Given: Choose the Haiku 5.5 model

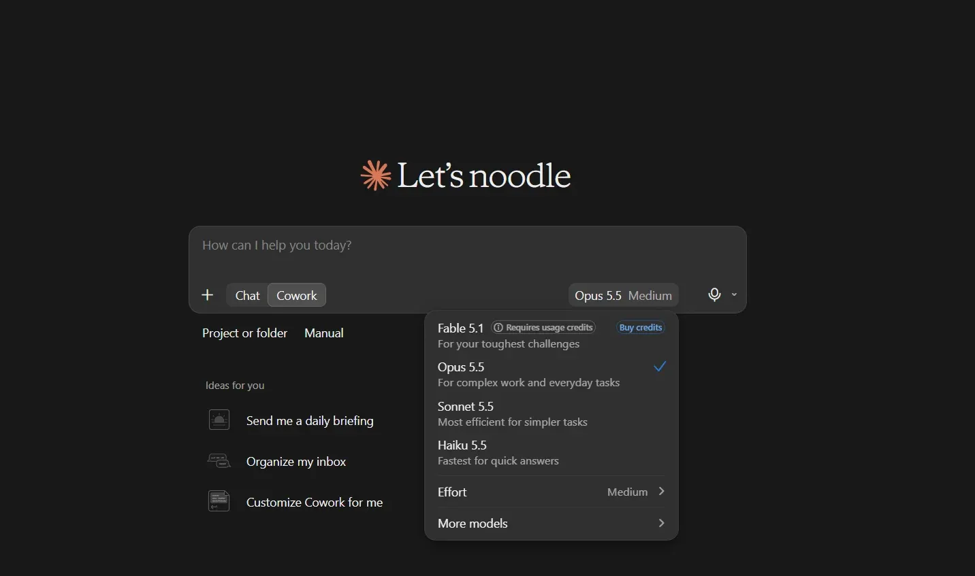Looking at the screenshot, I should coord(552,452).
